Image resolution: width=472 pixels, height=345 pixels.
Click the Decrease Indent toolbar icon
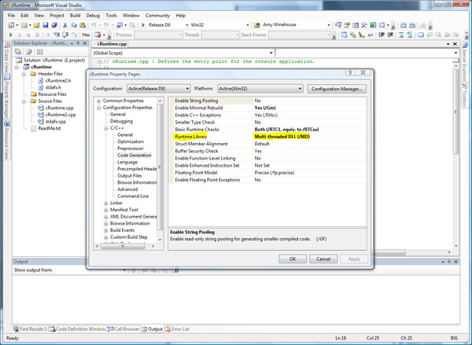[x=382, y=35]
